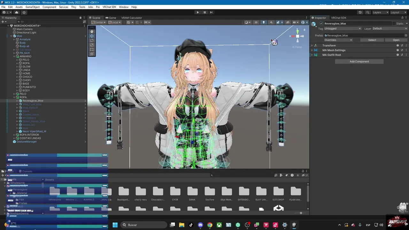409x230 pixels.
Task: Toggle the Static checkbox
Action: [393, 24]
